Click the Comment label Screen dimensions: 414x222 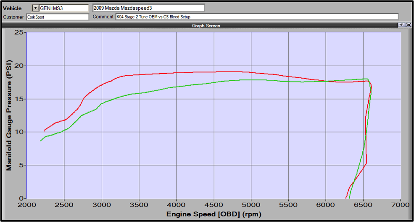pyautogui.click(x=103, y=17)
